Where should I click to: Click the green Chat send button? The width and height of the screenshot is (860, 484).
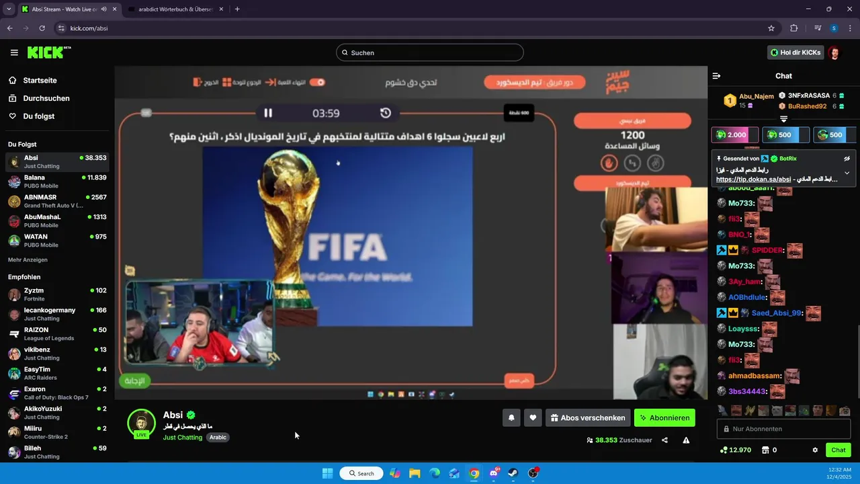click(x=838, y=450)
